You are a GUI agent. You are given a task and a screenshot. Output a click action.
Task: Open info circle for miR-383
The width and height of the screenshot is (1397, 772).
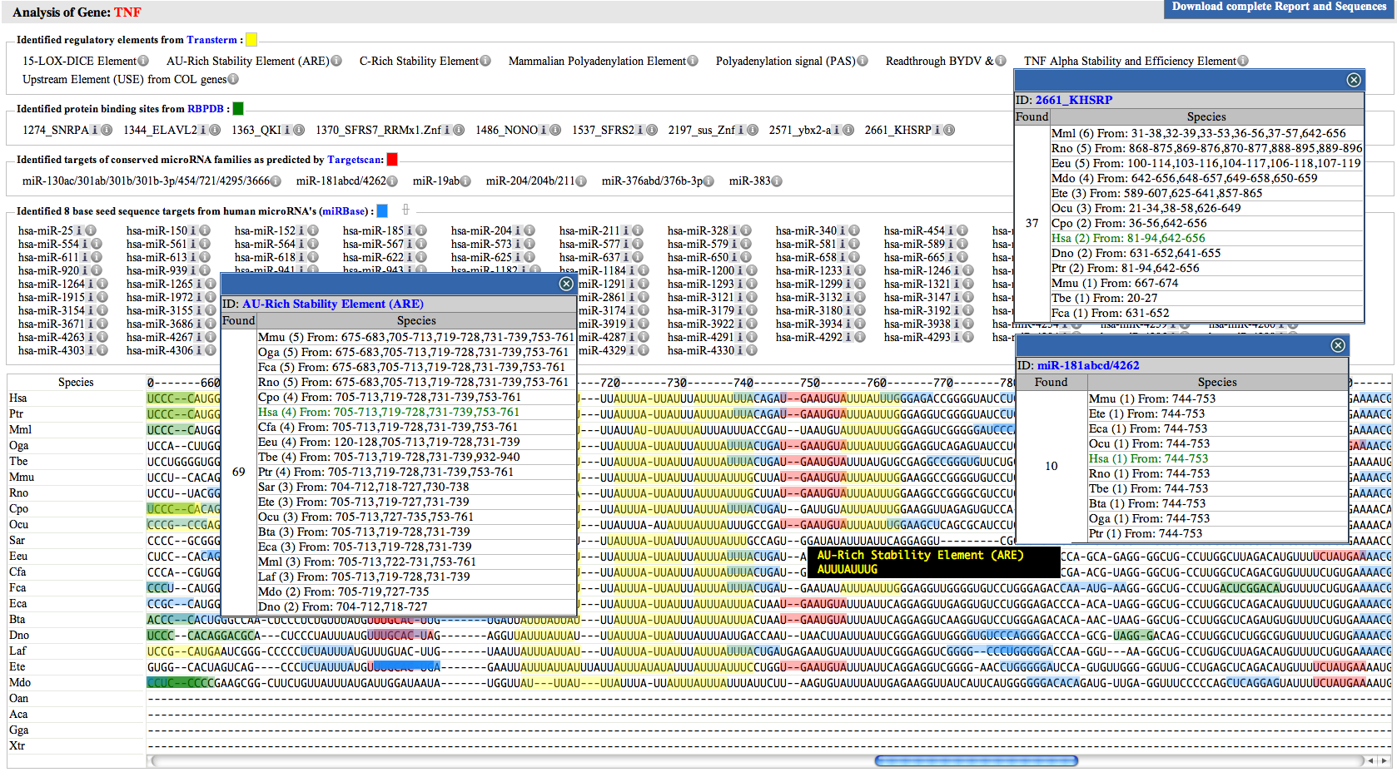pyautogui.click(x=777, y=181)
